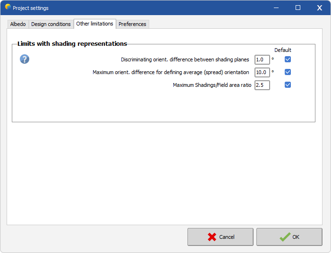Close the Project settings window

pos(320,8)
